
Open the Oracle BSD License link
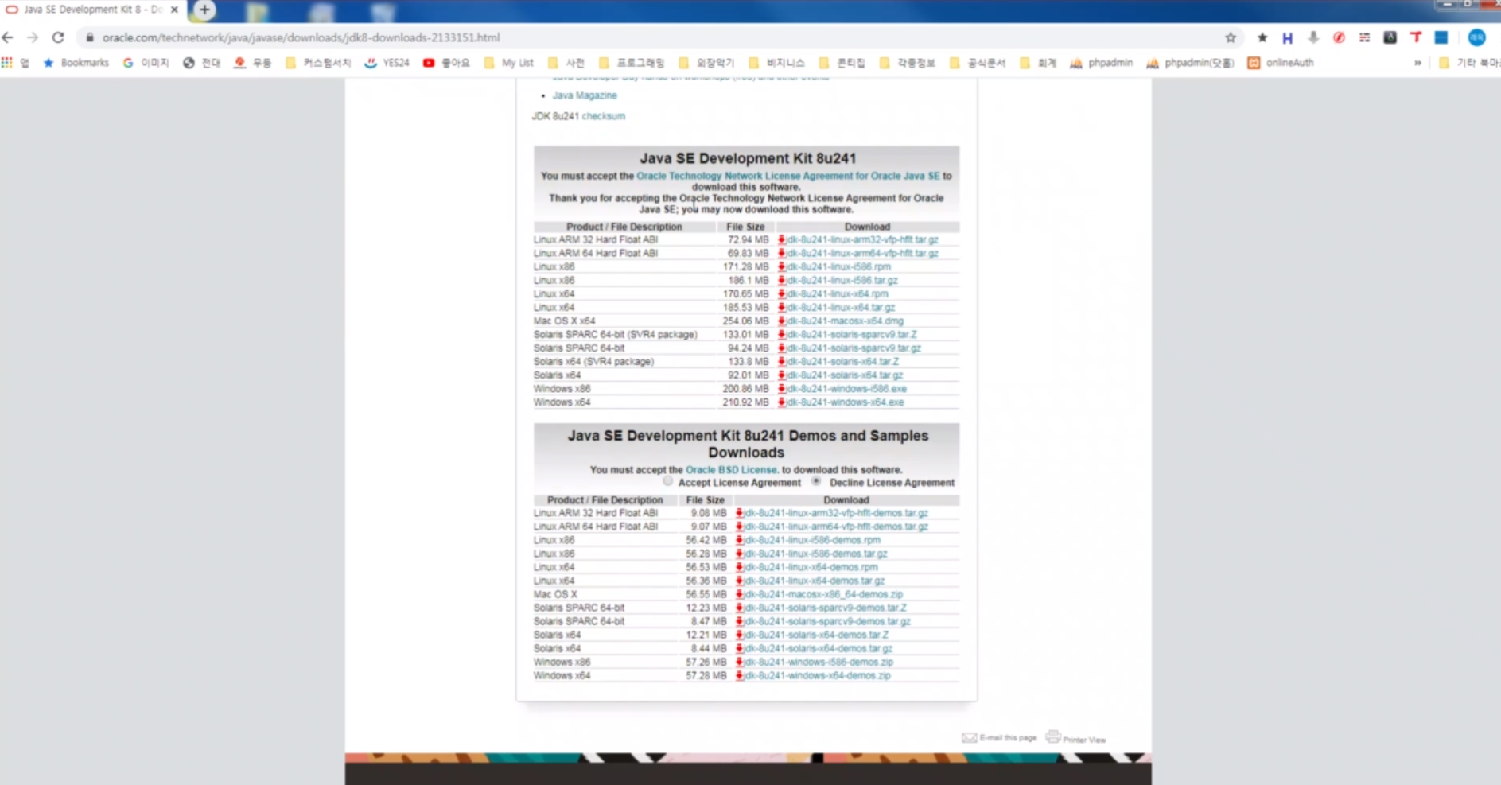[731, 470]
